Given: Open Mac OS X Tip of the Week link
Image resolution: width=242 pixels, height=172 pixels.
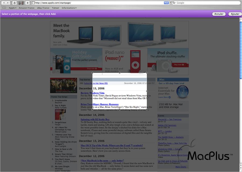Looking at the screenshot, I should pos(112,145).
